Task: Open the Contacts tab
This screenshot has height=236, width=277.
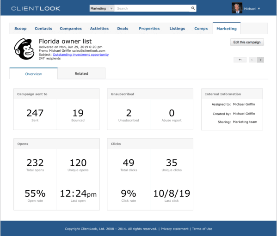Action: [x=43, y=29]
